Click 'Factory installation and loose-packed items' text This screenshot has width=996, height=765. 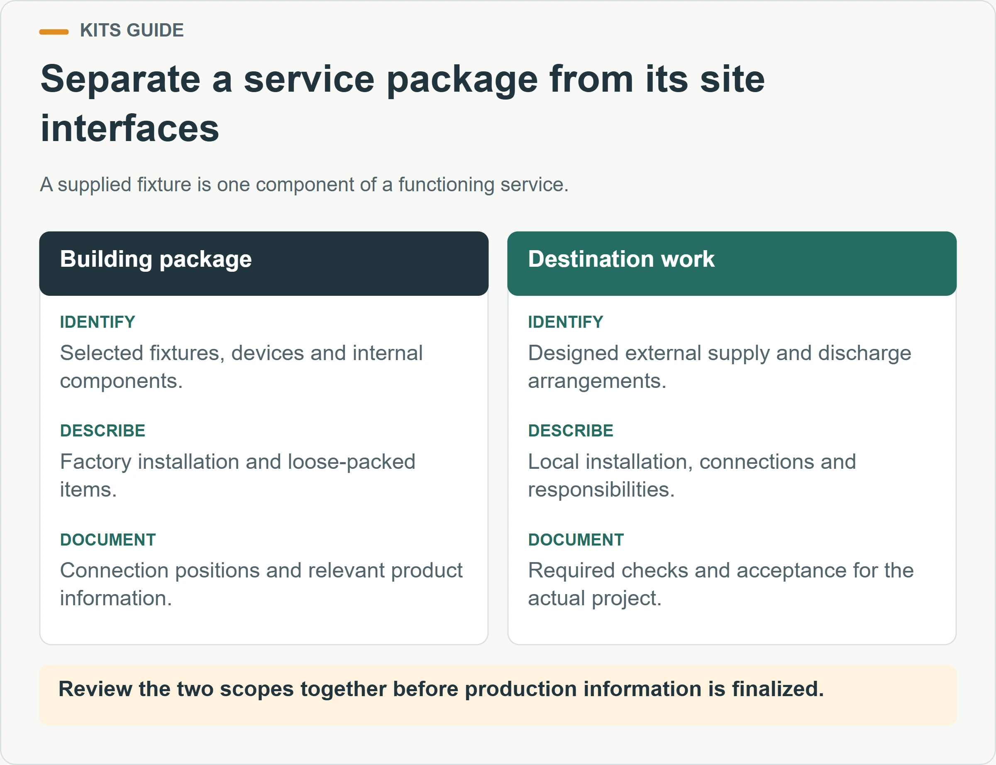(x=238, y=475)
